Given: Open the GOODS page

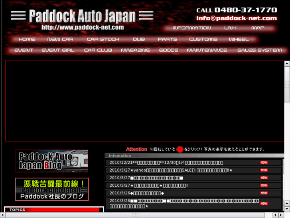Looking at the screenshot, I should coord(169,50).
